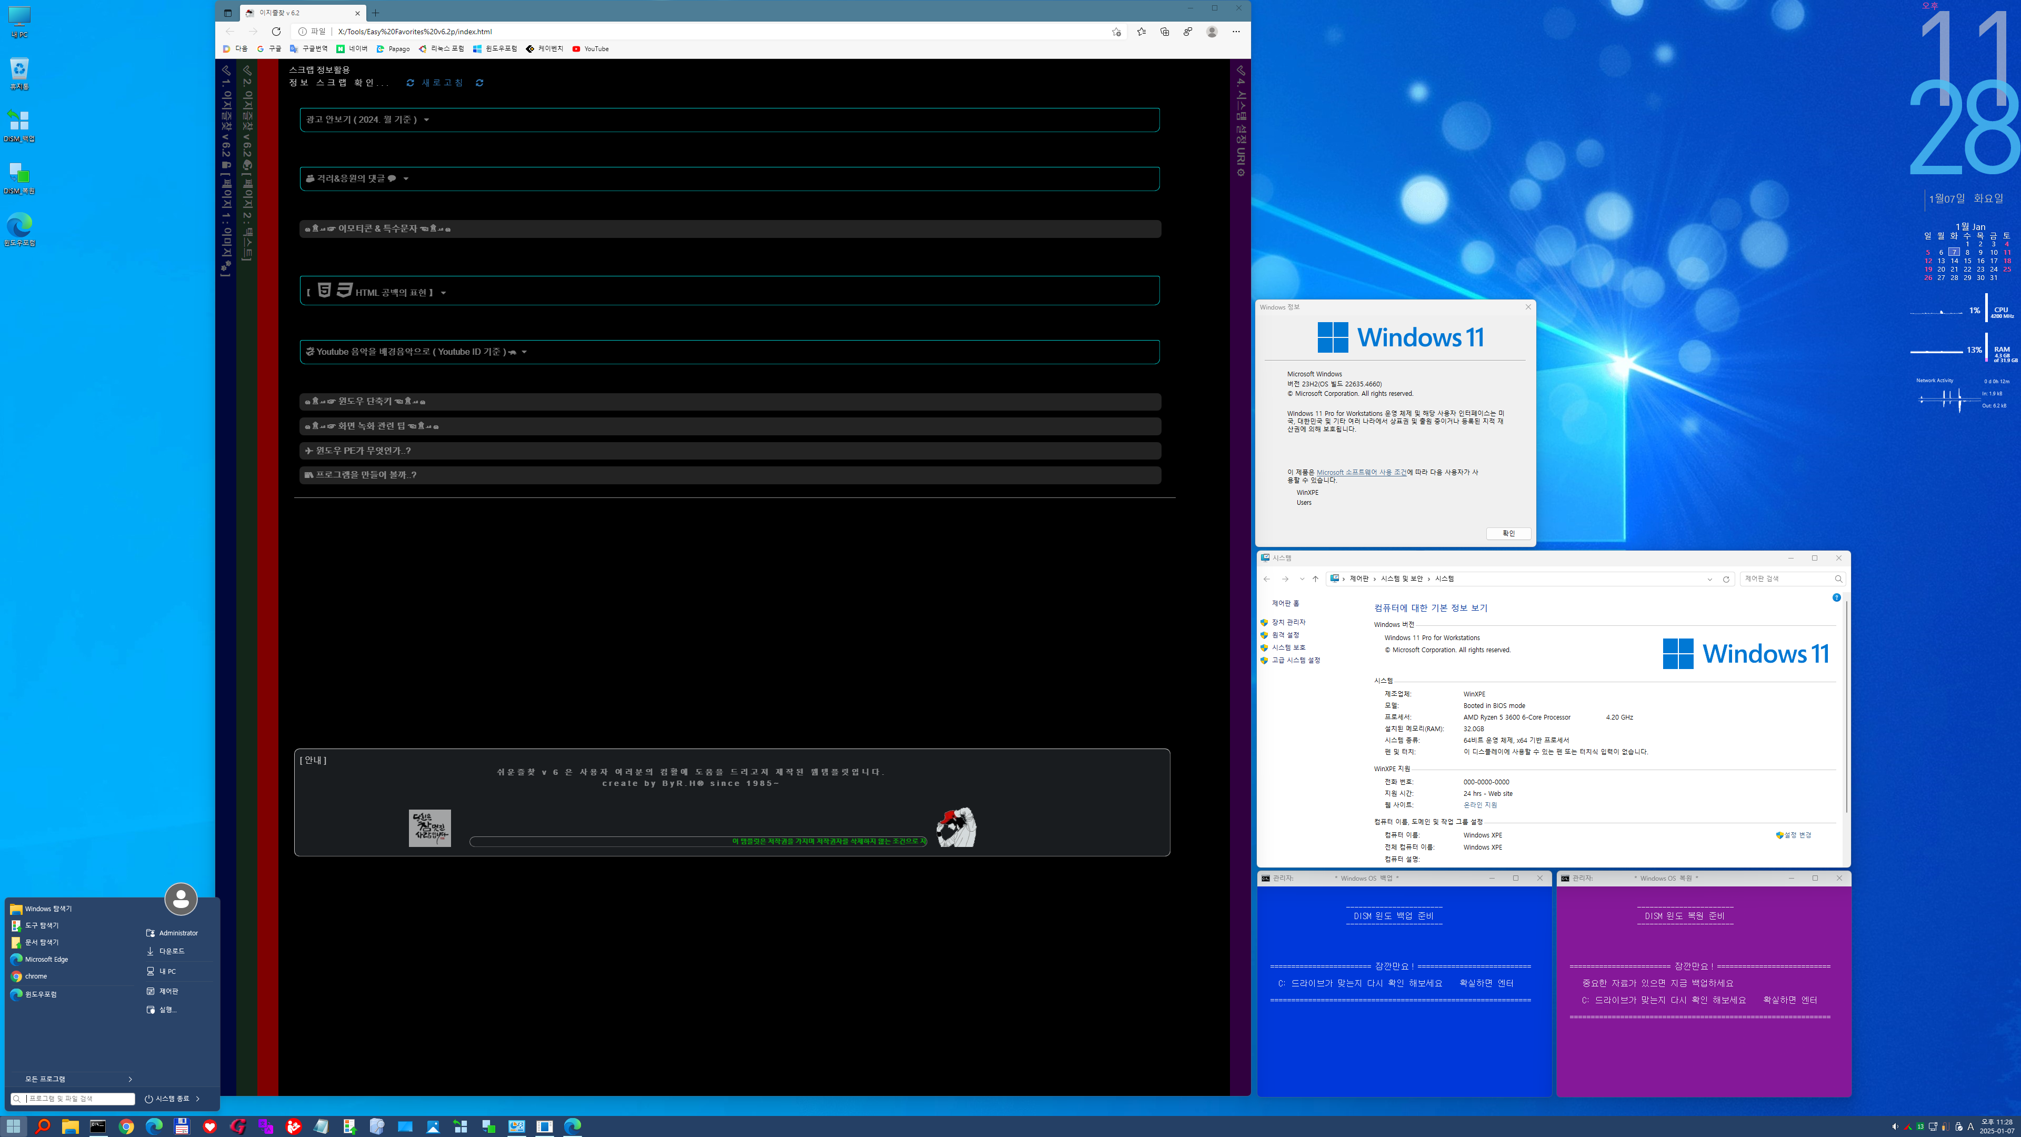Expand the 윈도우 단축키 section
Image resolution: width=2021 pixels, height=1137 pixels.
click(729, 401)
